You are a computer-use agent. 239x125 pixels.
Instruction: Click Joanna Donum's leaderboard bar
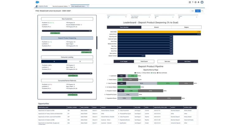click(x=159, y=34)
